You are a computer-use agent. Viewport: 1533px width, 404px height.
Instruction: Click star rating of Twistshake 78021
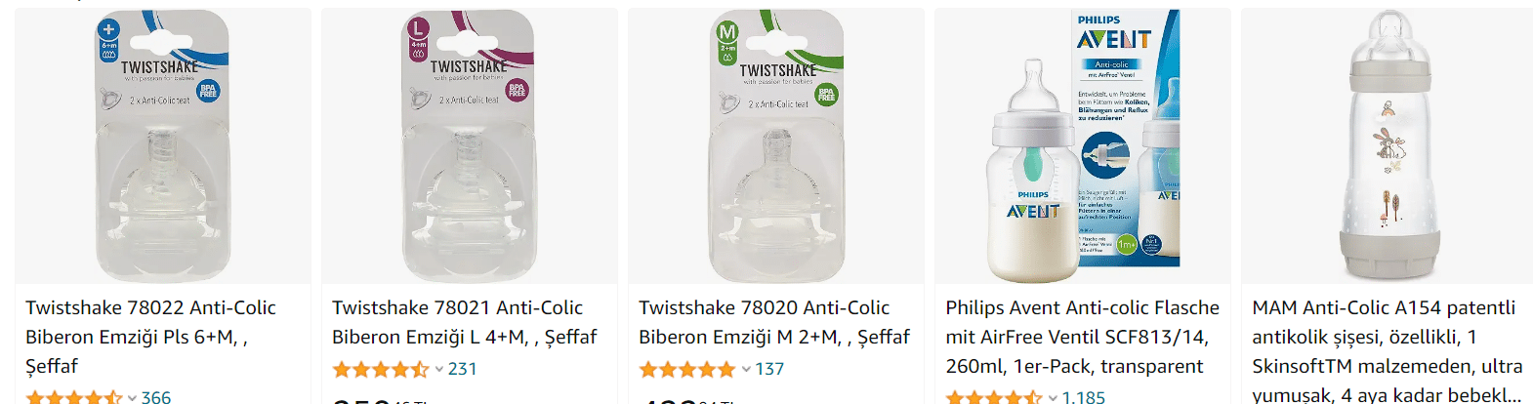(x=381, y=370)
